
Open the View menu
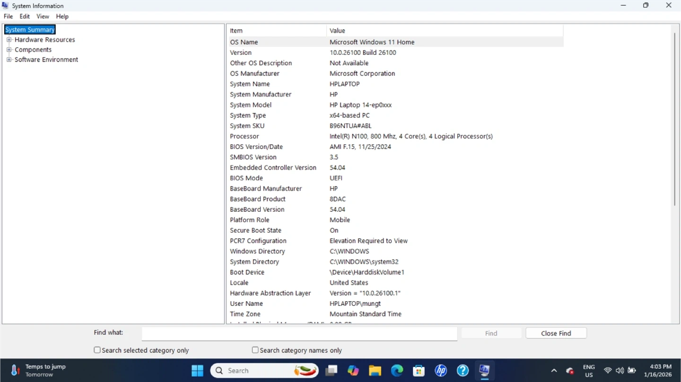coord(43,16)
